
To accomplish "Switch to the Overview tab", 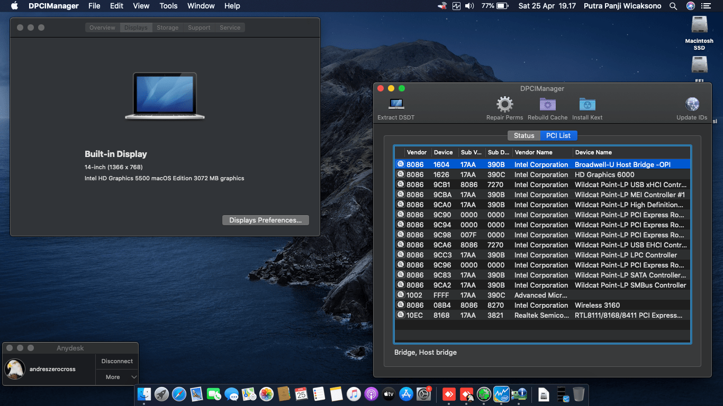I will click(102, 27).
